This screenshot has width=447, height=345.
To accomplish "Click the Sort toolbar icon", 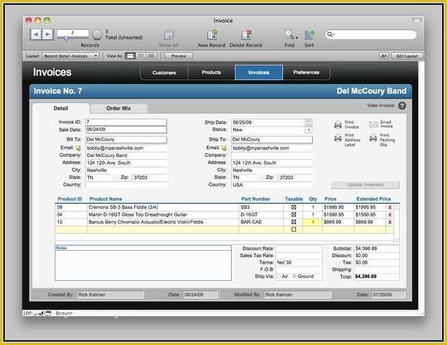I will click(x=309, y=35).
